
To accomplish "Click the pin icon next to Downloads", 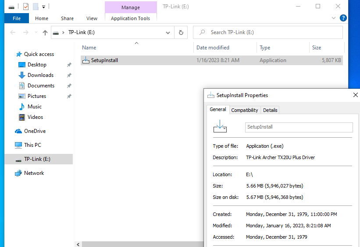I will tap(69, 75).
